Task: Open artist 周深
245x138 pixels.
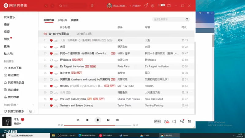Action: pyautogui.click(x=120, y=40)
